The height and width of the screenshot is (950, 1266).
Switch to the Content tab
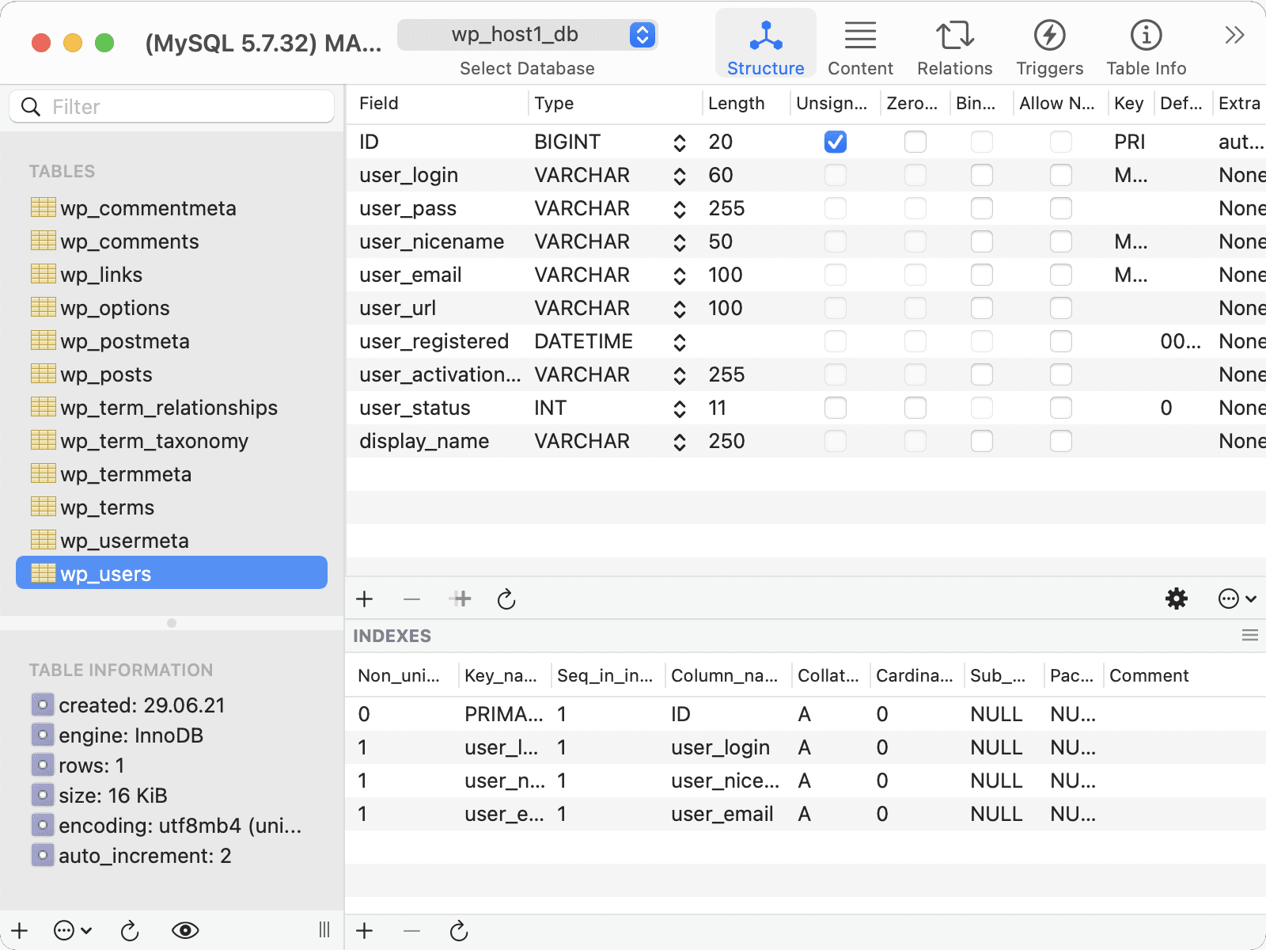[860, 47]
